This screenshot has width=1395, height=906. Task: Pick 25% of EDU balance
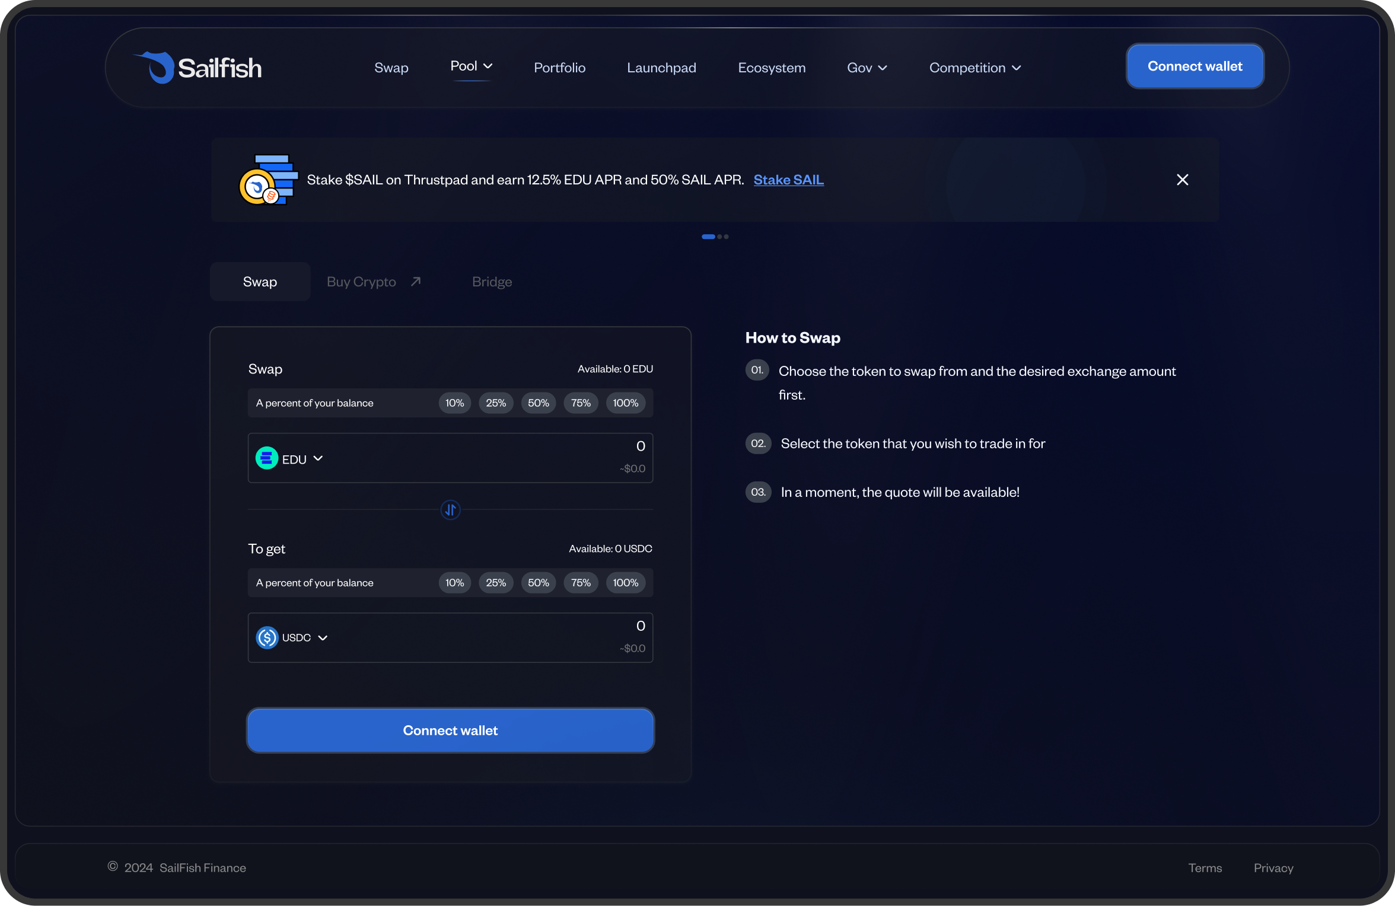click(x=495, y=403)
